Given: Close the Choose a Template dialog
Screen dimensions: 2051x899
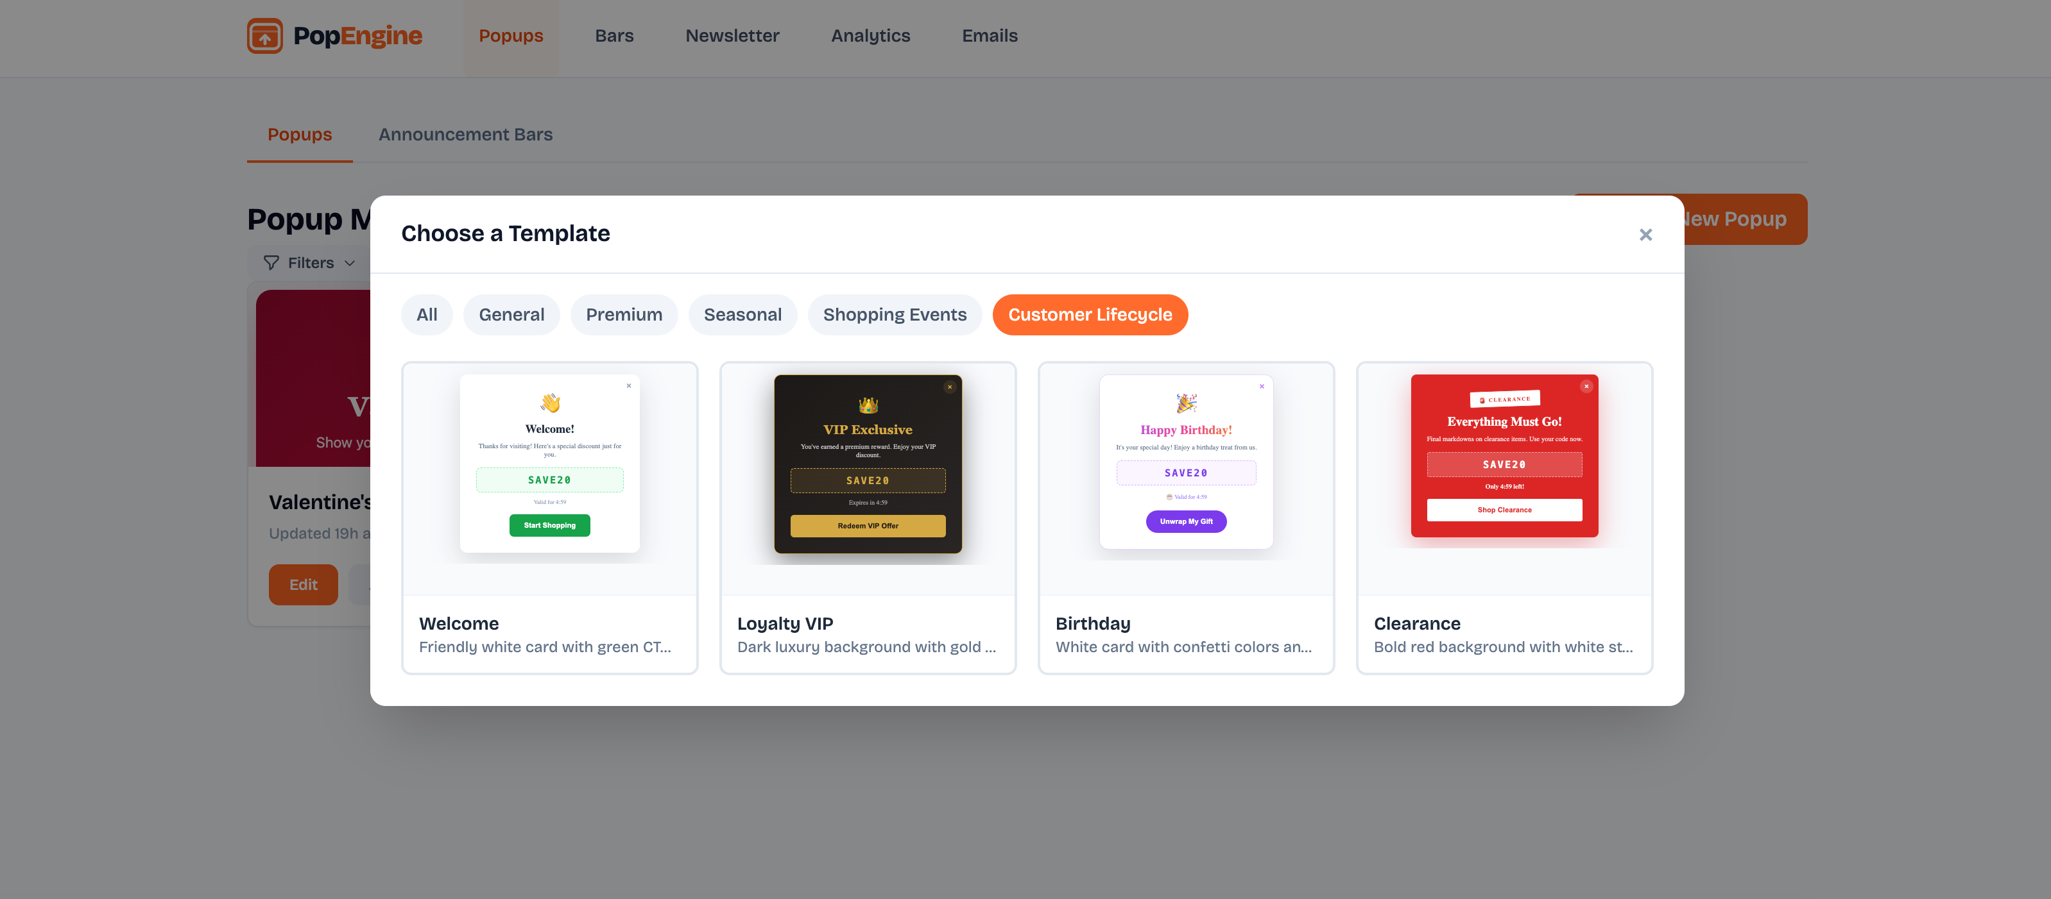Looking at the screenshot, I should (1645, 235).
